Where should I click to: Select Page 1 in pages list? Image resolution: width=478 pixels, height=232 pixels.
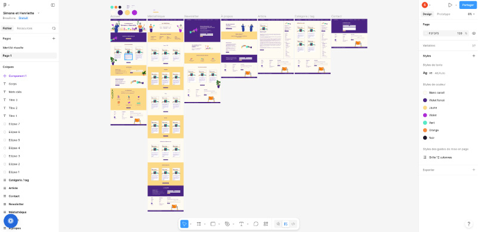29,55
